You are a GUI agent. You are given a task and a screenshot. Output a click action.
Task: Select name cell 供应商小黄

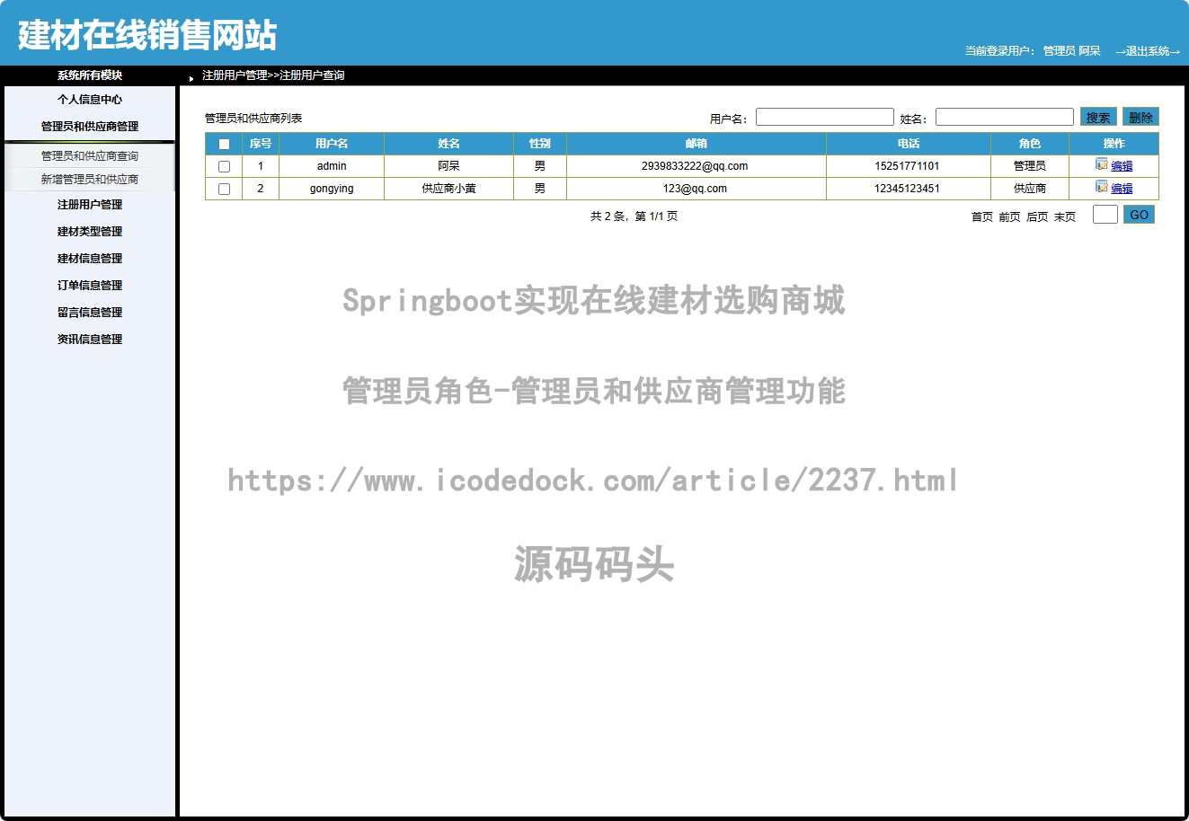coord(449,189)
